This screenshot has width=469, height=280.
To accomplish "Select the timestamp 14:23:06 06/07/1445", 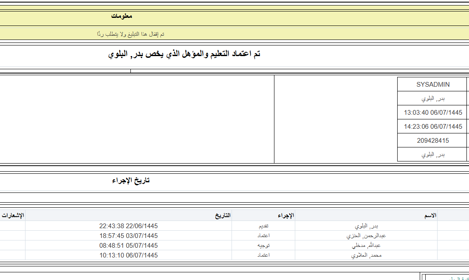I will [433, 127].
